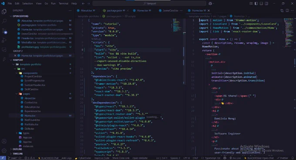Open the Explorer more actions ellipsis
Image resolution: width=296 pixels, height=160 pixels.
pyautogui.click(x=70, y=10)
